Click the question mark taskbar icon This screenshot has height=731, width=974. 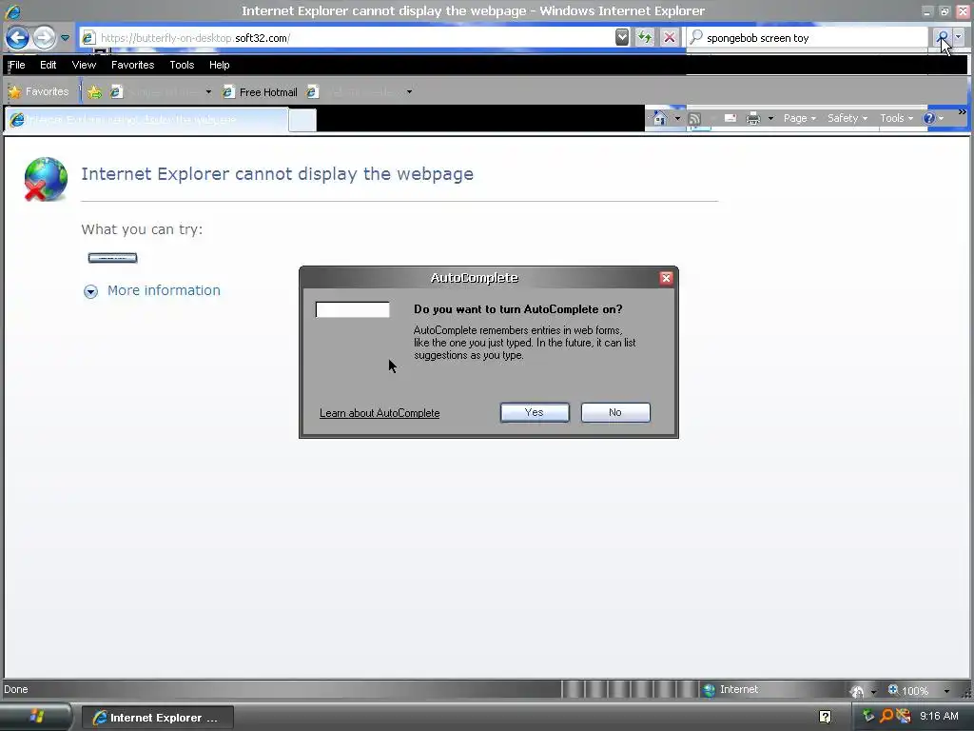click(825, 717)
